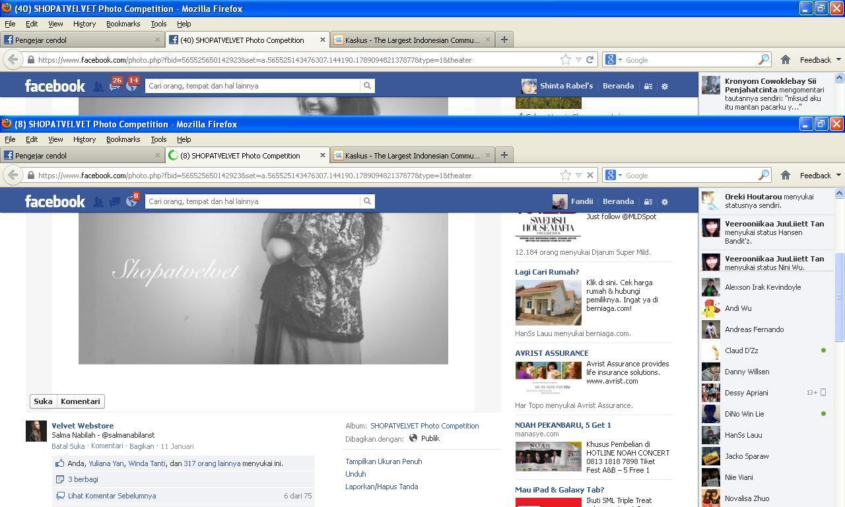Image resolution: width=845 pixels, height=507 pixels.
Task: Expand Feedback dropdown in the (8) SHOPATVELVET window
Action: click(x=821, y=176)
